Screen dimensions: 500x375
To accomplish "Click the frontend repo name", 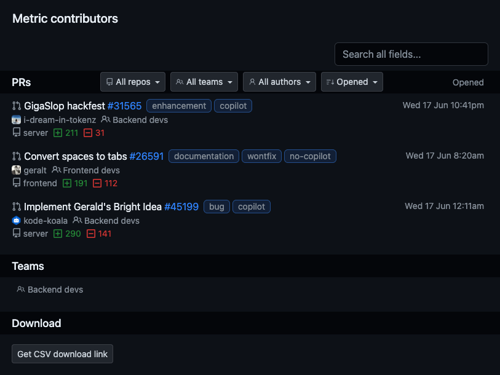I will (x=40, y=183).
